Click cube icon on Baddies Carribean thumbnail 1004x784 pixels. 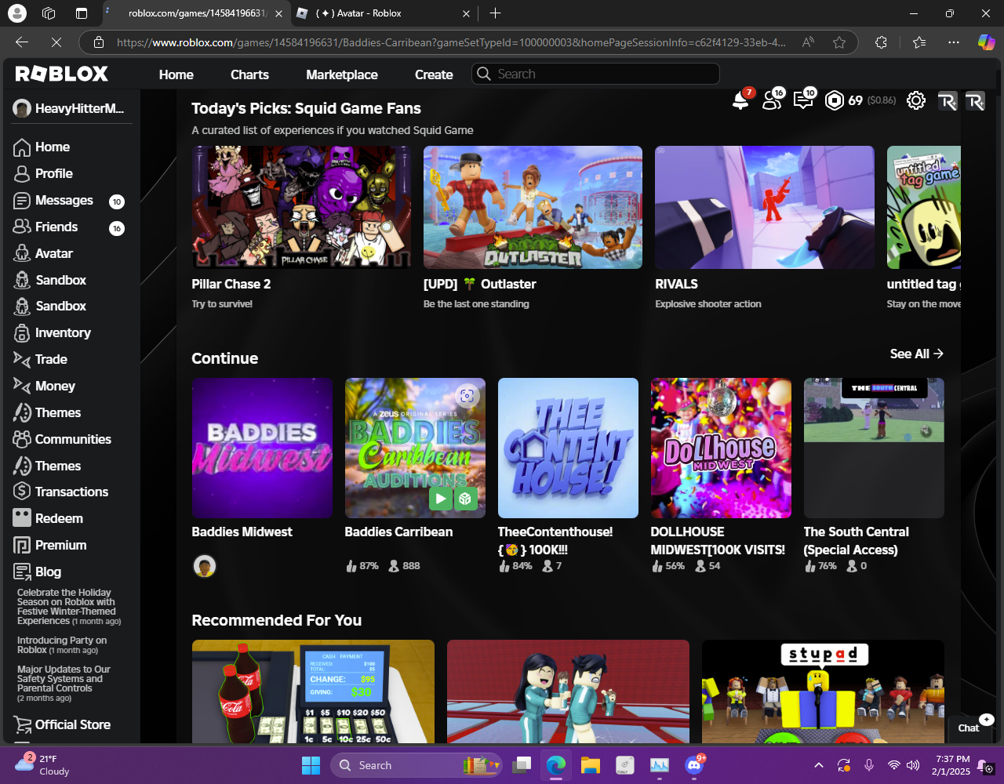pos(466,498)
